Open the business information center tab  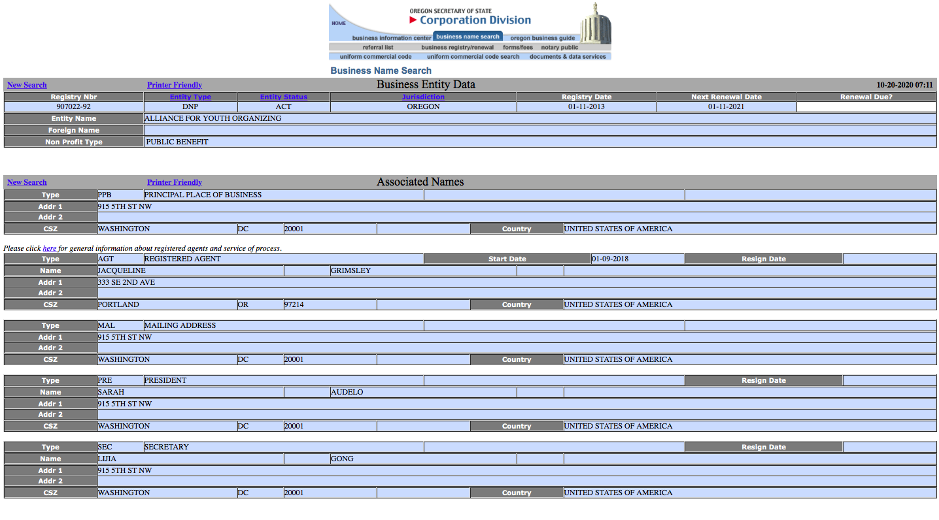coord(392,38)
